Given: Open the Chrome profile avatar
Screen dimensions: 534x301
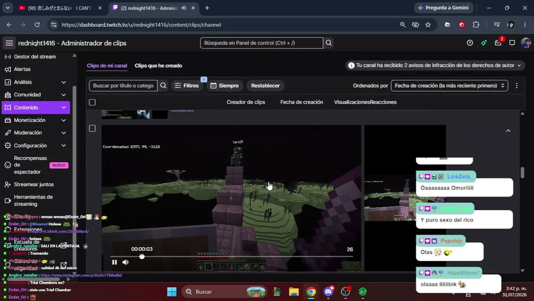Looking at the screenshot, I should click(x=511, y=25).
